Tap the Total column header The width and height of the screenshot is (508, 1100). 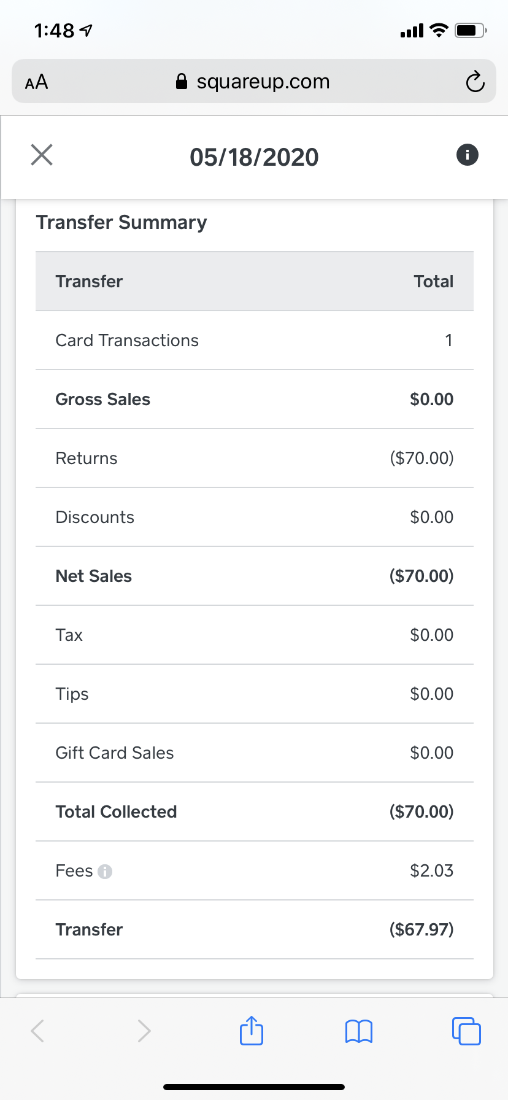[433, 282]
